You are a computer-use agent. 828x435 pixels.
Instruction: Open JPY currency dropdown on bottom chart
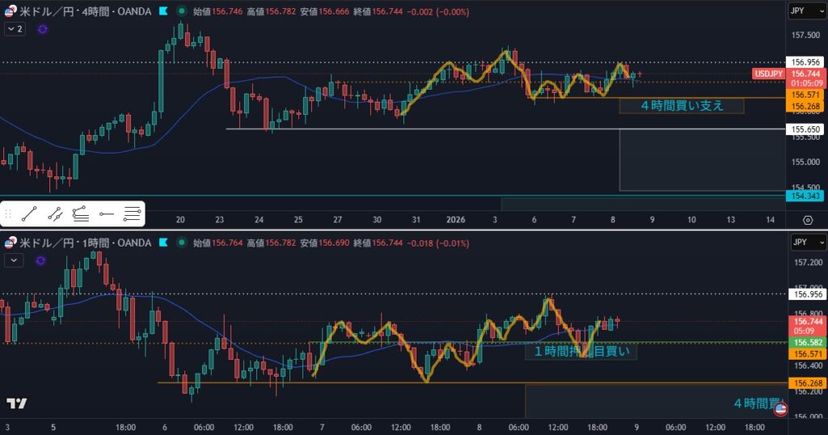click(x=806, y=243)
